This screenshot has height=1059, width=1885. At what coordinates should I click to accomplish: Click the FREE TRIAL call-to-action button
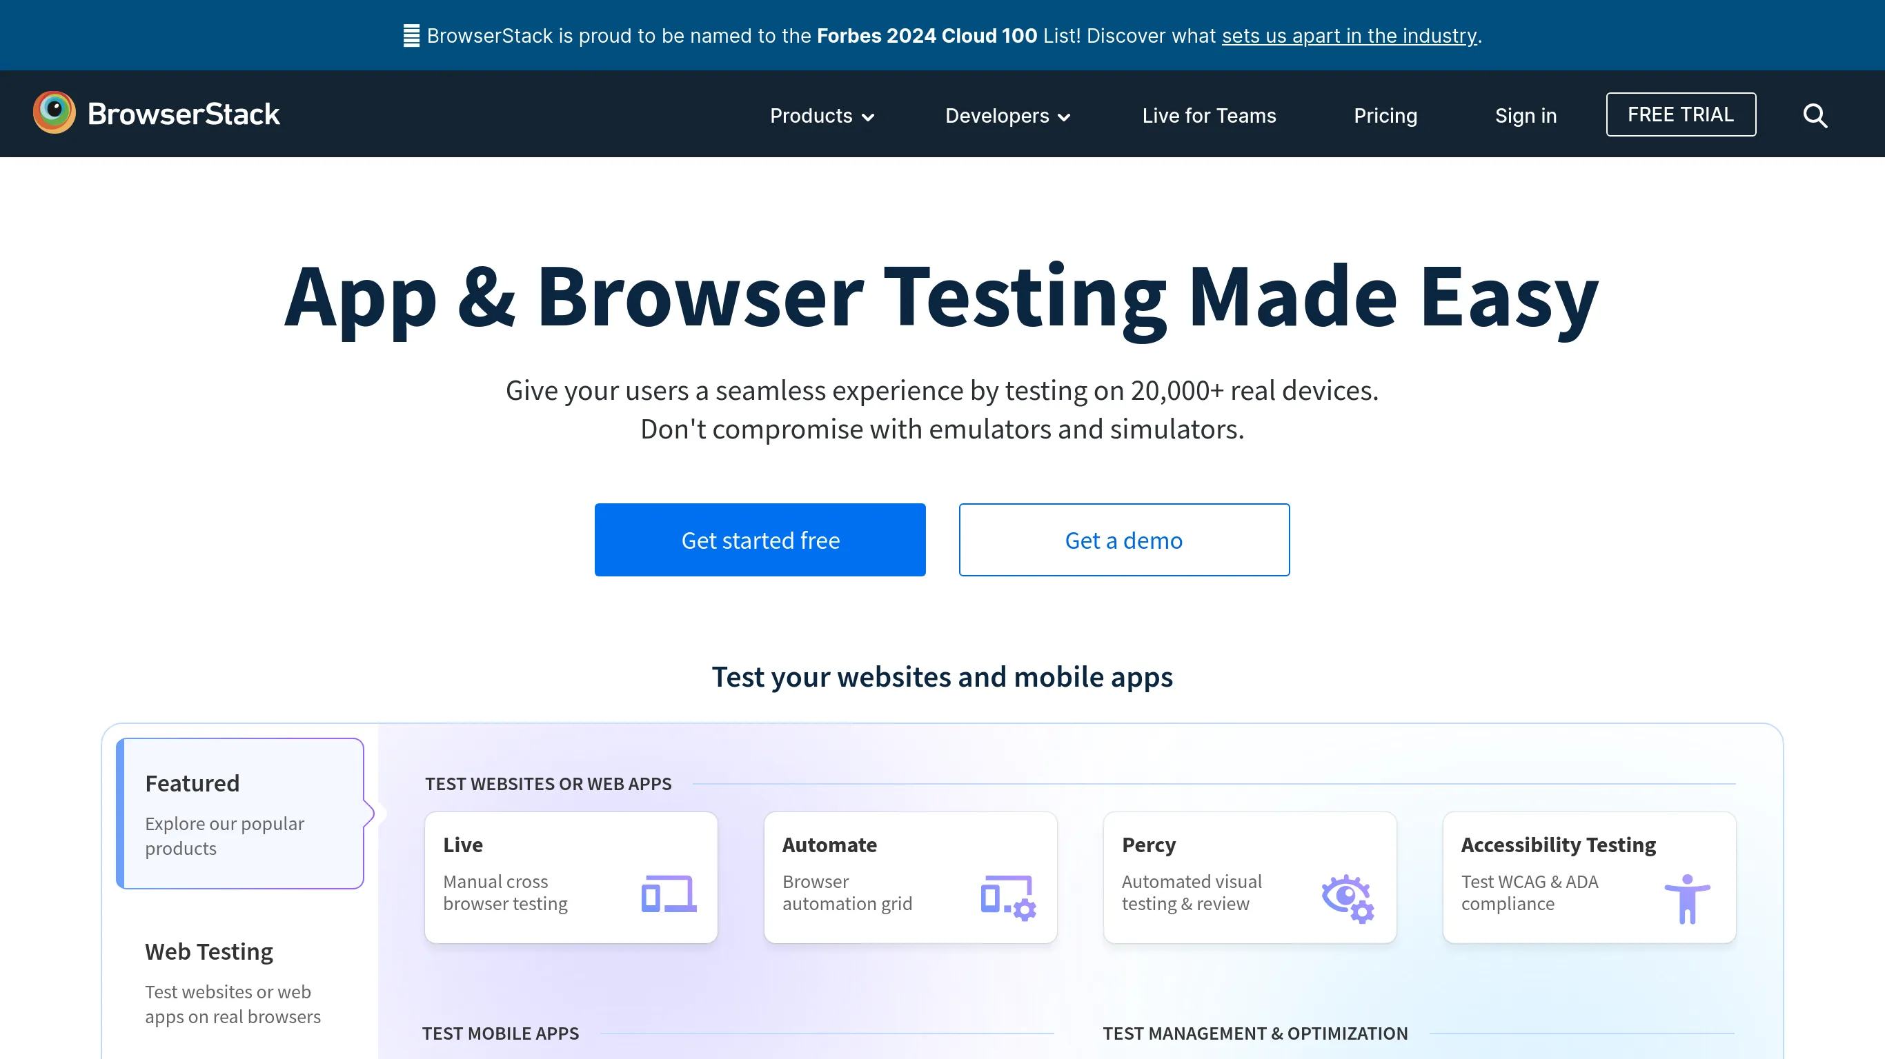click(1681, 114)
